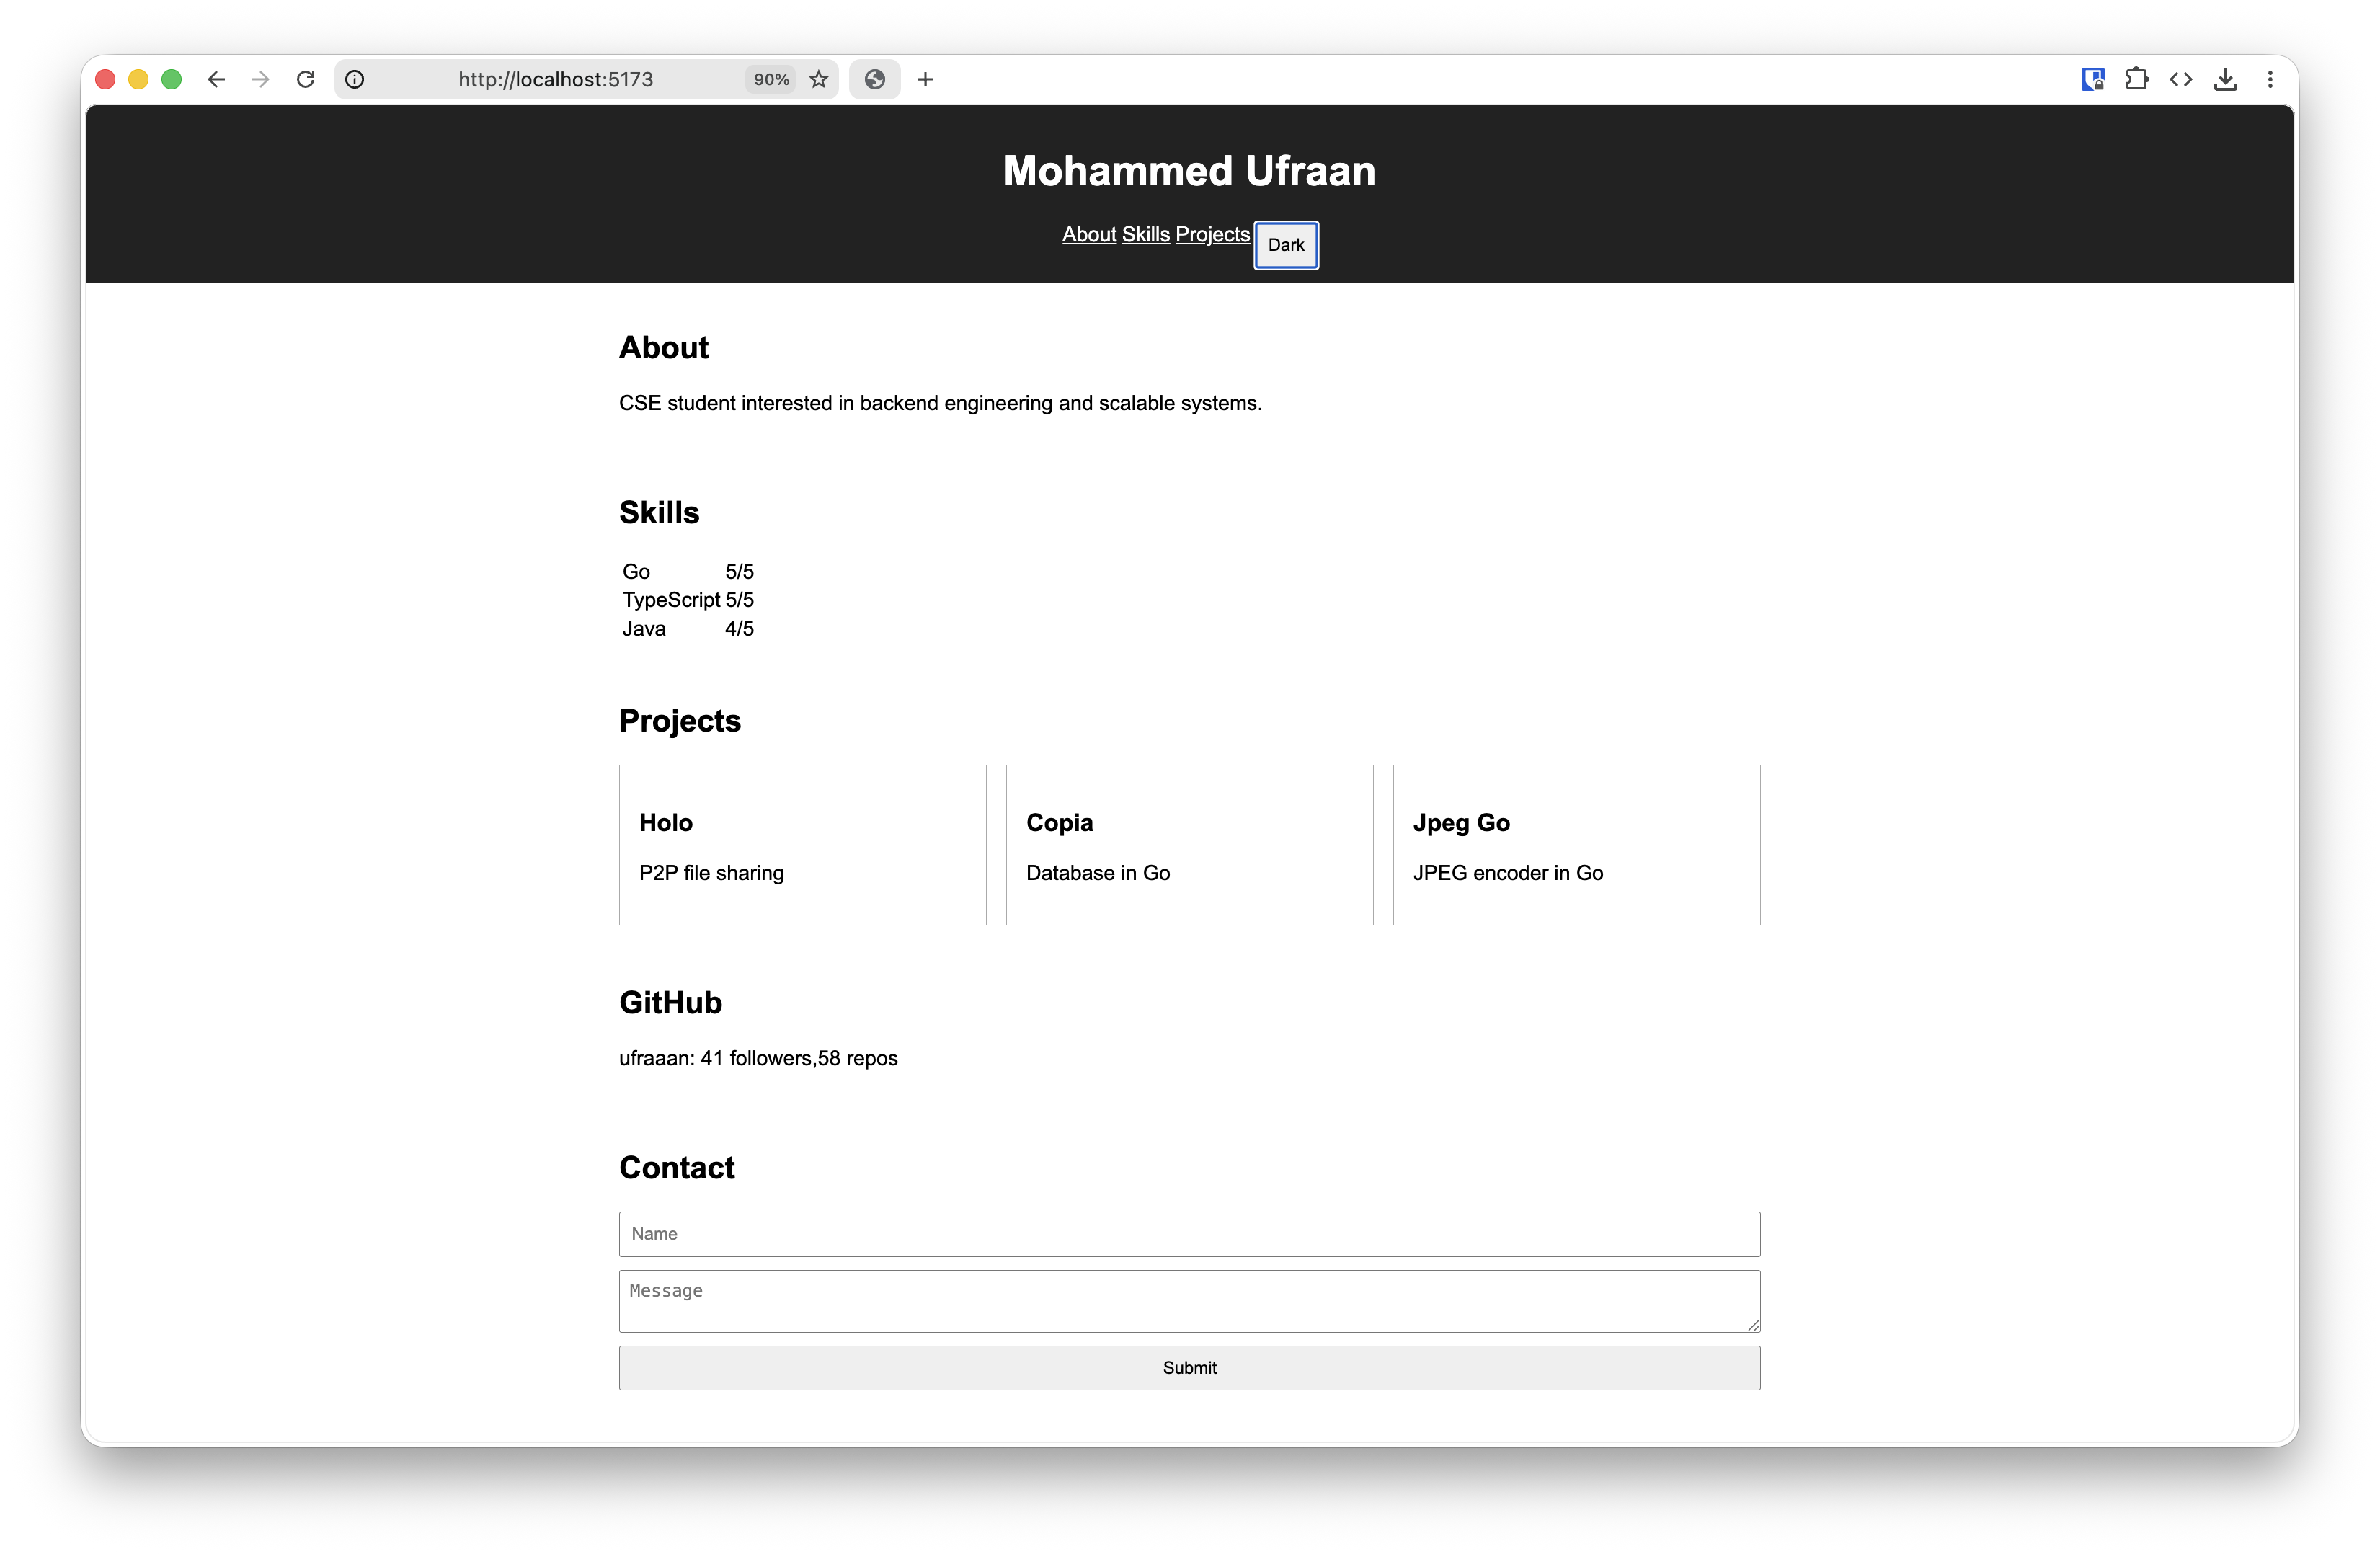Submit the contact form
2380x1554 pixels.
pyautogui.click(x=1189, y=1367)
